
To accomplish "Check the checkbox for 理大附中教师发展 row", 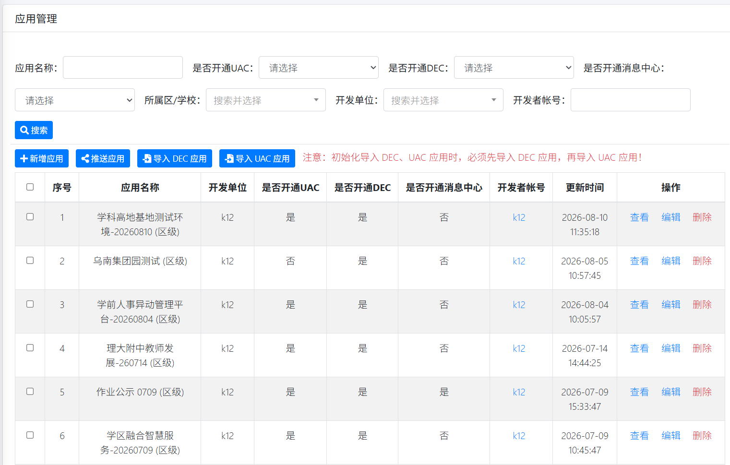I will coord(30,348).
